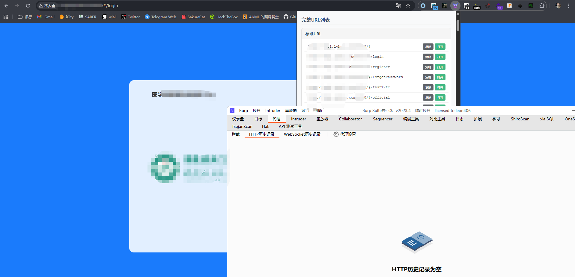575x277 pixels.
Task: Open the WebSocket历史记录 sub-tab
Action: (x=302, y=134)
